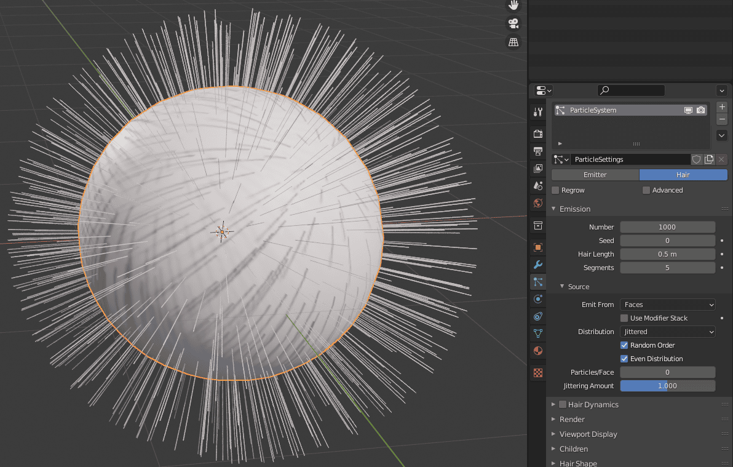The image size is (733, 467).
Task: Select the World properties tab
Action: [x=537, y=203]
